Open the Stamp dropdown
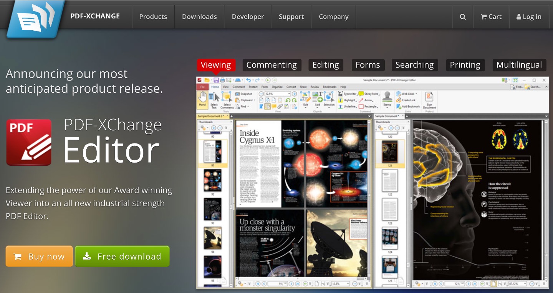The height and width of the screenshot is (293, 553). (x=387, y=99)
